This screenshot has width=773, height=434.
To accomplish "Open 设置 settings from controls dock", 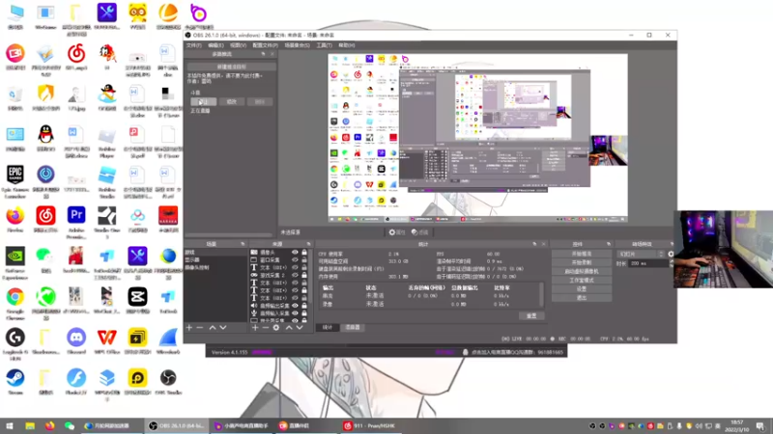I will click(582, 289).
